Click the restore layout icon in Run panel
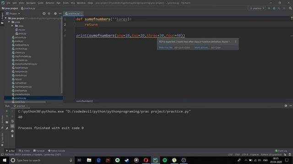 7,123
